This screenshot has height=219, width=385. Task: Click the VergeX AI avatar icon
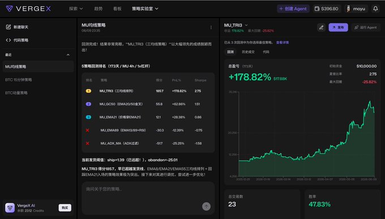10,208
